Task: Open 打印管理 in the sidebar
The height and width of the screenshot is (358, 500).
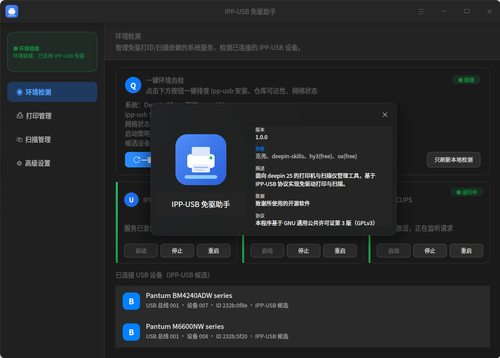Action: pos(52,116)
